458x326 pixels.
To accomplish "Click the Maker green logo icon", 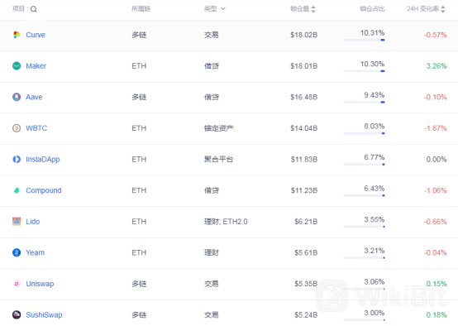I will click(x=17, y=66).
